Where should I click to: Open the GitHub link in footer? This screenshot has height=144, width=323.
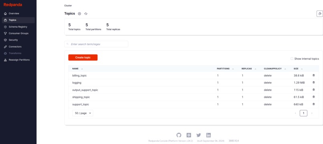click(179, 135)
